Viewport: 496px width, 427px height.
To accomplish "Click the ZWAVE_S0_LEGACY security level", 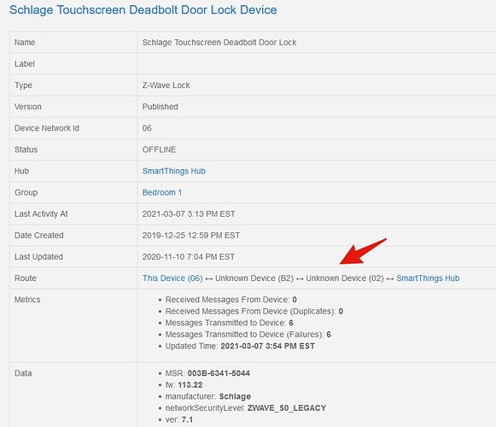I will click(x=287, y=408).
